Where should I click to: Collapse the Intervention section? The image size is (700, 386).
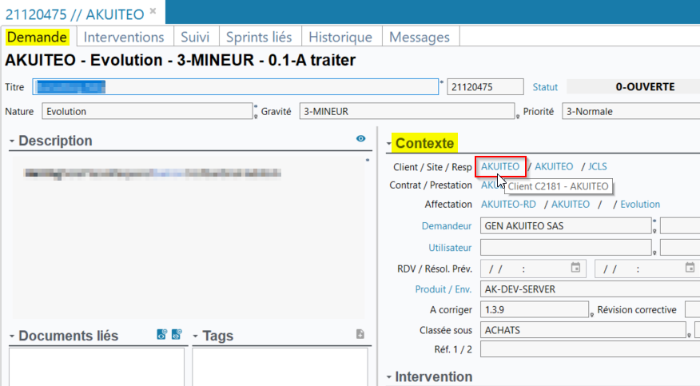(389, 377)
